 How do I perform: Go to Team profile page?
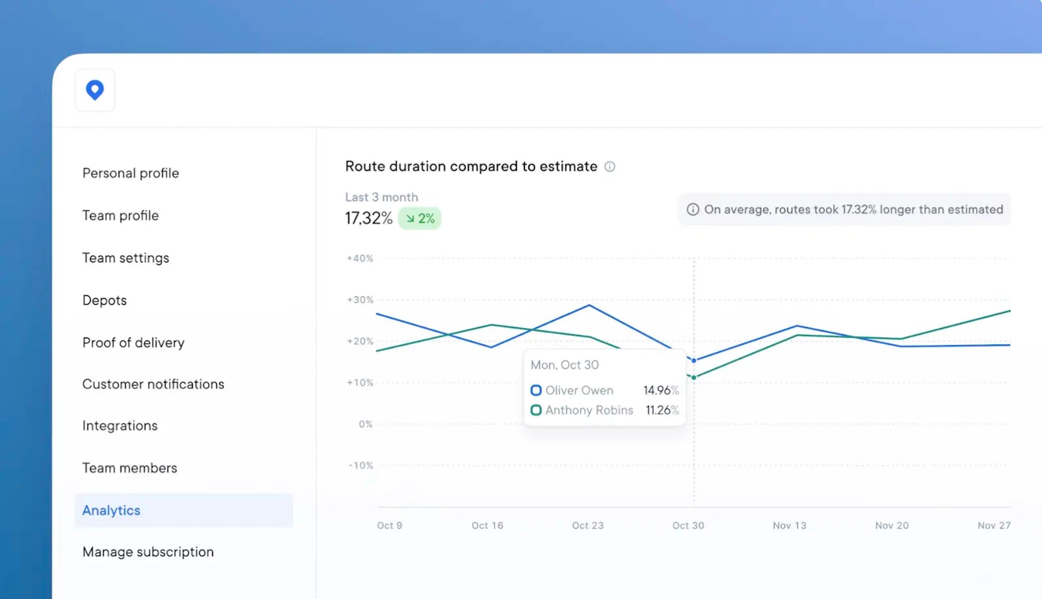(120, 216)
